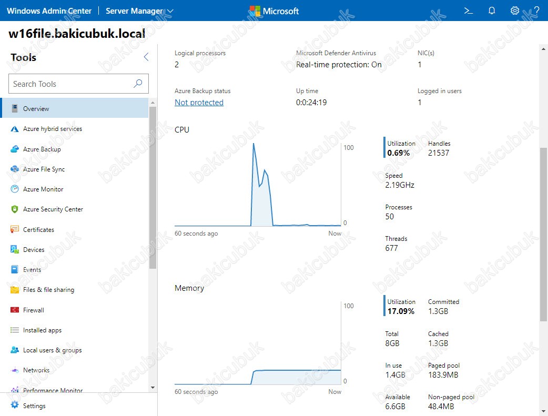The height and width of the screenshot is (416, 548).
Task: Go to Azure Monitor
Action: [x=75, y=189]
